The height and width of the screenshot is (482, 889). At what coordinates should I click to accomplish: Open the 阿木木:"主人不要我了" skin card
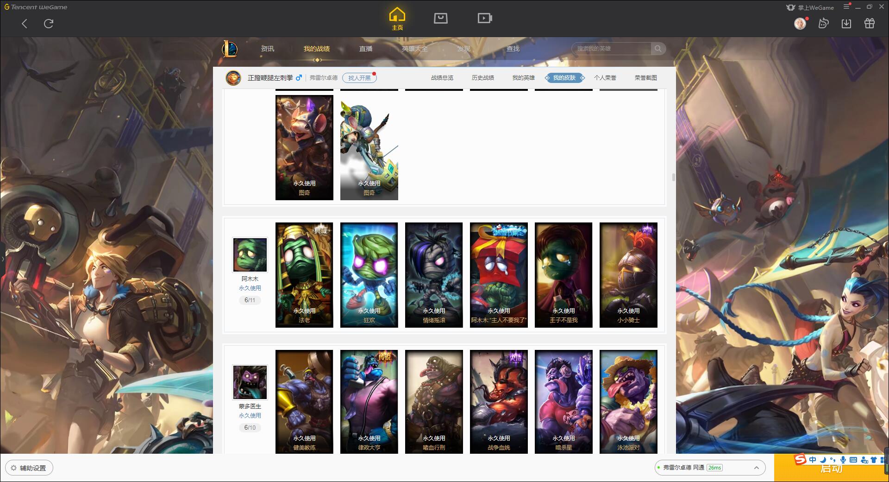[499, 275]
